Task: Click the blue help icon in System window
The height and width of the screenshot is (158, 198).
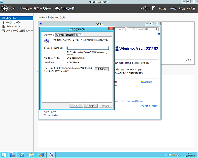Action: (x=158, y=34)
